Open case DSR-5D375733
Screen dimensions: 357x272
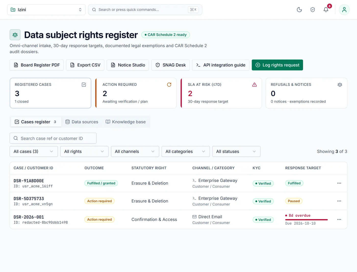(x=29, y=199)
